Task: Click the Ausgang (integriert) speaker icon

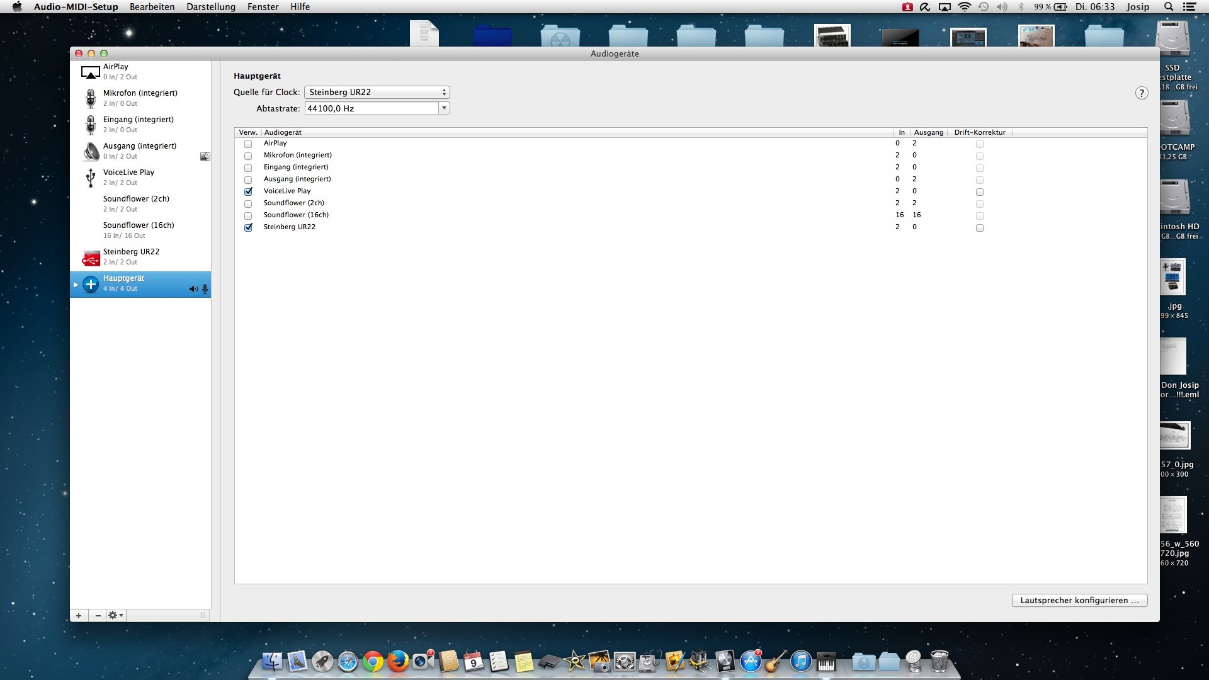Action: (x=91, y=151)
